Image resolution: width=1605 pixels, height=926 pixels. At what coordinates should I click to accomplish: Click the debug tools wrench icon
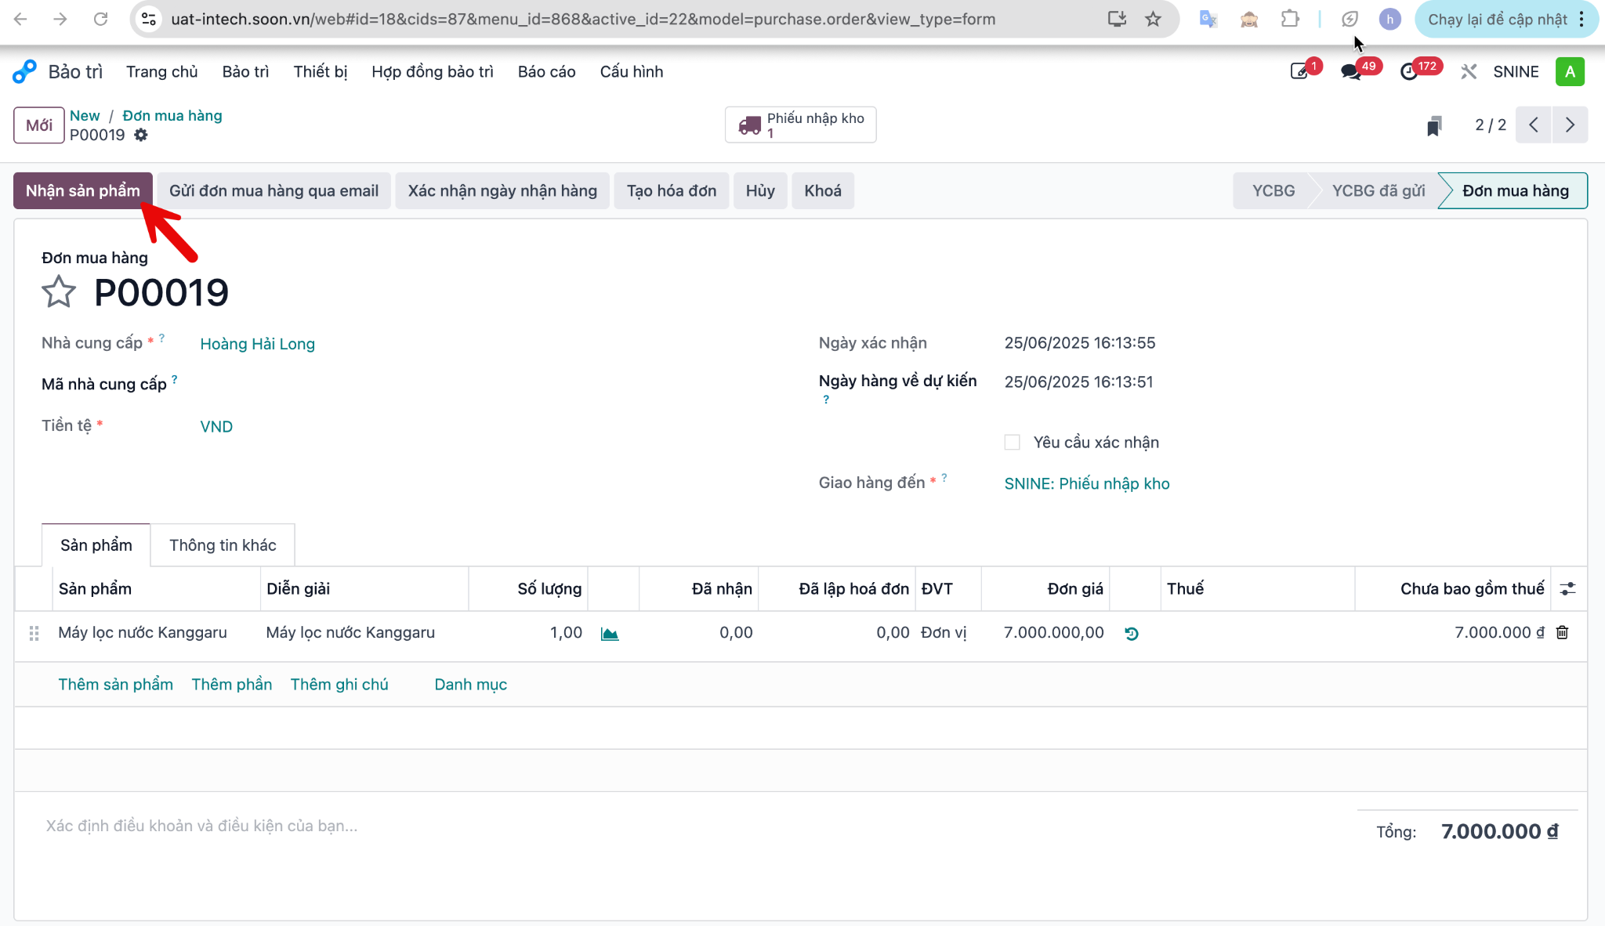tap(1468, 71)
